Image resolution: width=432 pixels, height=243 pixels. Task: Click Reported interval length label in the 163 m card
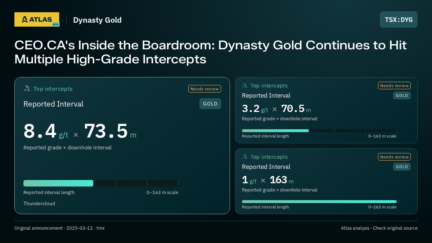click(265, 207)
